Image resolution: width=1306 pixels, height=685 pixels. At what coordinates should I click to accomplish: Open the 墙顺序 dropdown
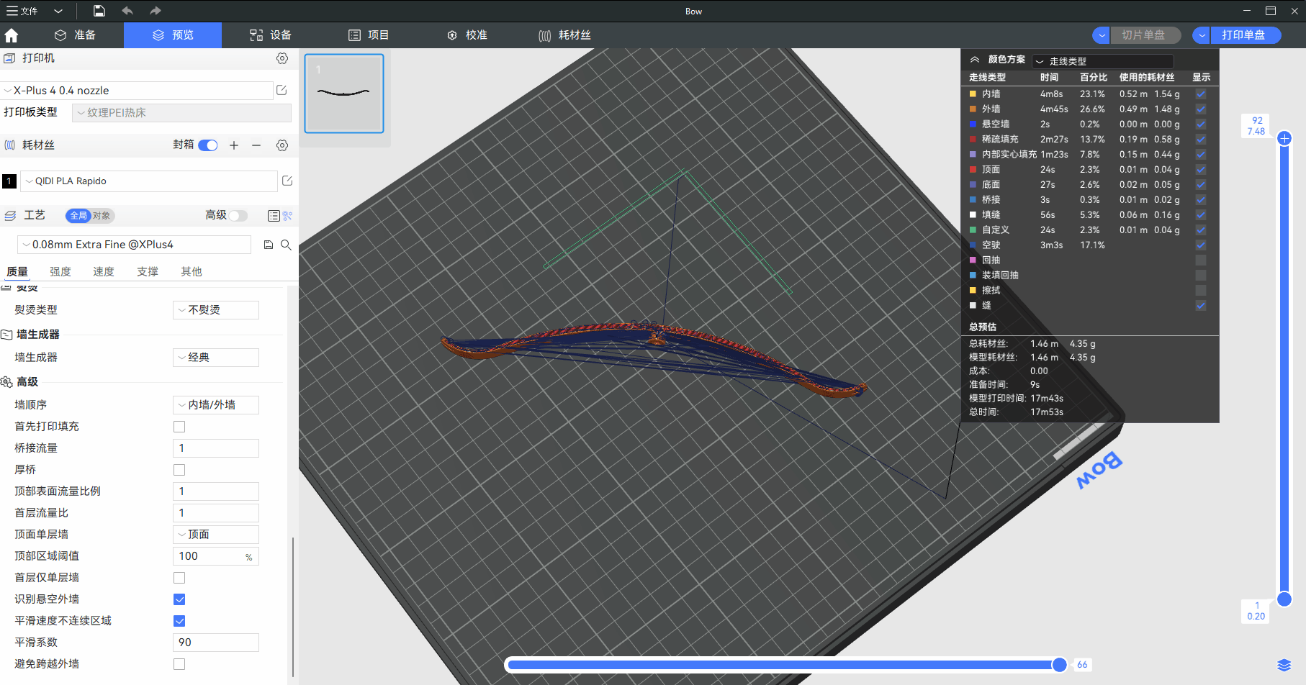216,405
